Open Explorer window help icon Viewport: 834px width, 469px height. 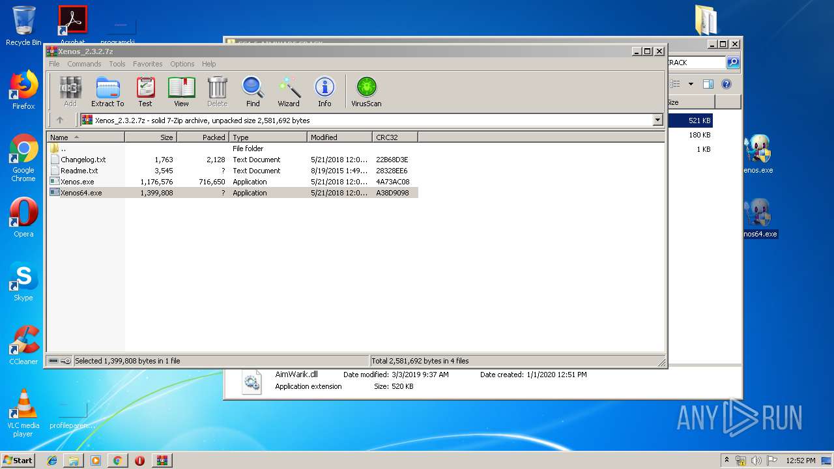[726, 84]
